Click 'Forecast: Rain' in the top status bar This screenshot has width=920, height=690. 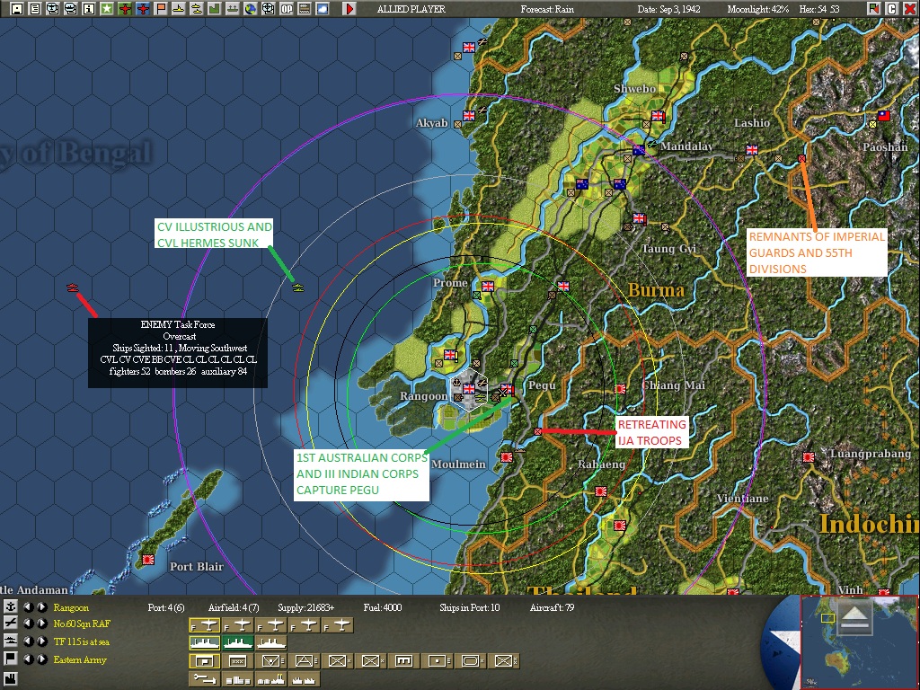(x=547, y=9)
